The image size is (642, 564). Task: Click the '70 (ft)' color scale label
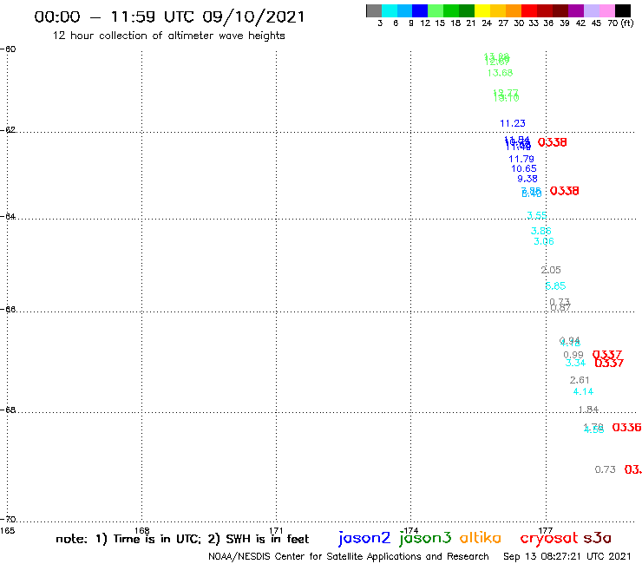[x=620, y=23]
